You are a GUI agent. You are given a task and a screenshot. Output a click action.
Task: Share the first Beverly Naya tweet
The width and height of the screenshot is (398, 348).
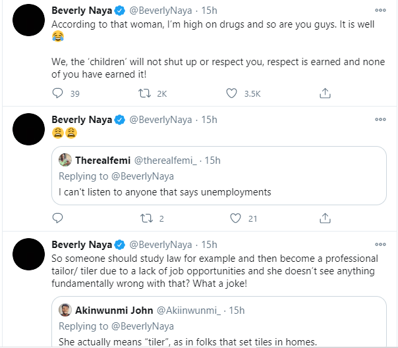(325, 93)
